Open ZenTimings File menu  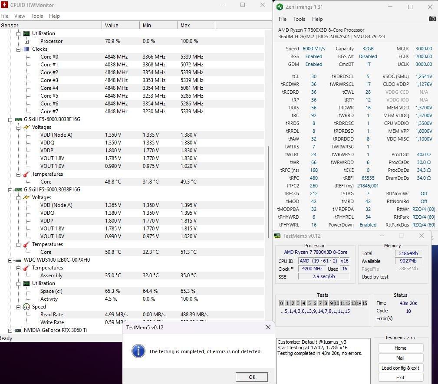coord(283,19)
